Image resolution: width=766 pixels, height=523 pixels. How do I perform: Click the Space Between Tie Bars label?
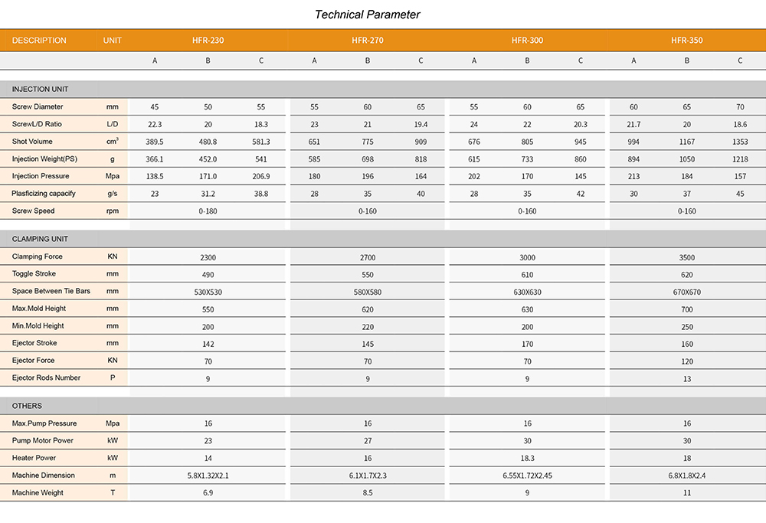[x=51, y=291]
